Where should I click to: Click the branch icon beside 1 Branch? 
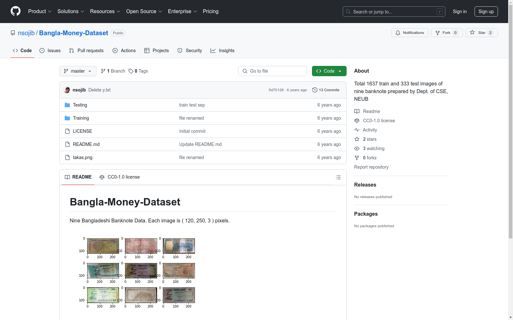tap(103, 71)
